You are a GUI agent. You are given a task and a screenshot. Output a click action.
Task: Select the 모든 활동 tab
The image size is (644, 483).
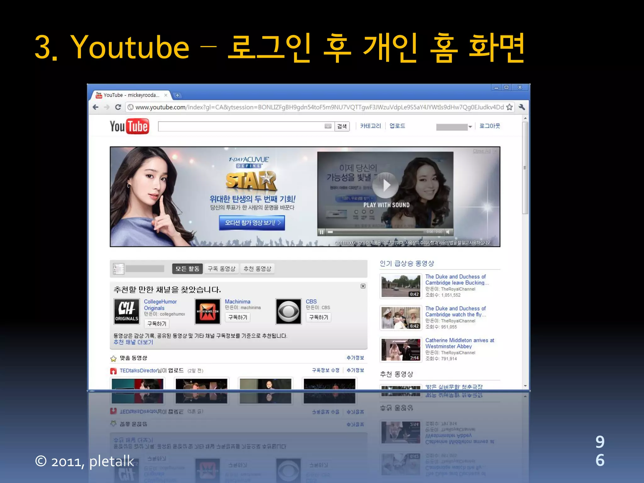point(187,269)
